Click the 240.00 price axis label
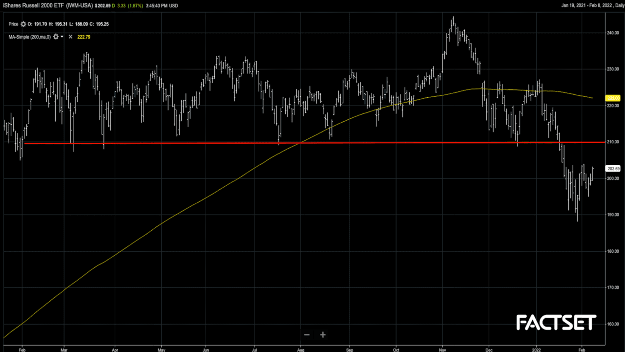 pyautogui.click(x=612, y=33)
